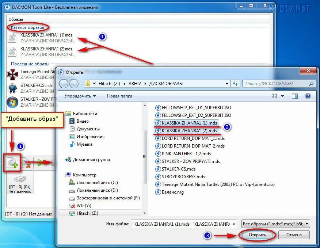Click the recent locations dropdown arrow near Back
This screenshot has width=320, height=248.
click(x=81, y=84)
